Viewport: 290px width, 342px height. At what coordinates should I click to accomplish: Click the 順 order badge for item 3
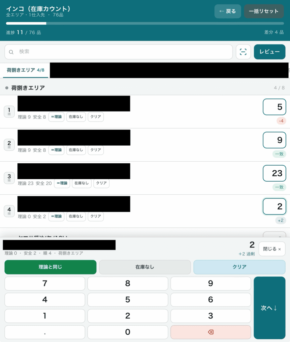9,178
